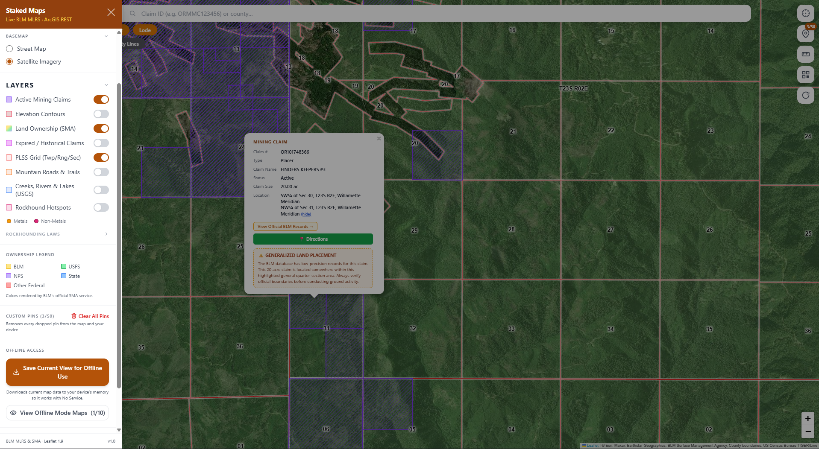Click the Custom Pins (3/50) heading

tap(30, 316)
